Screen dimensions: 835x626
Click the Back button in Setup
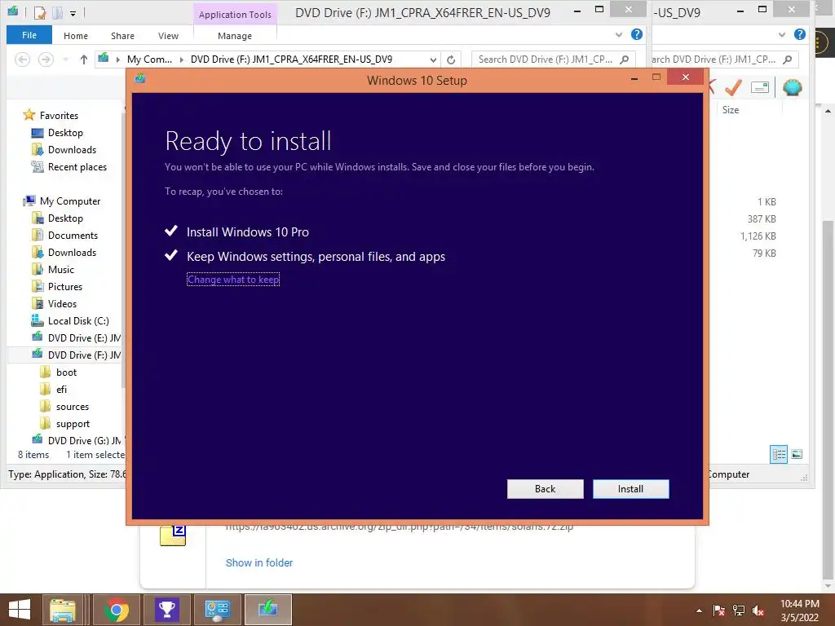click(545, 489)
